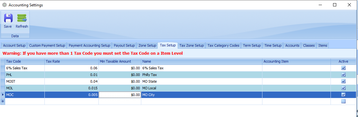
Task: Select the MOL tax code cell
Action: [x=25, y=88]
